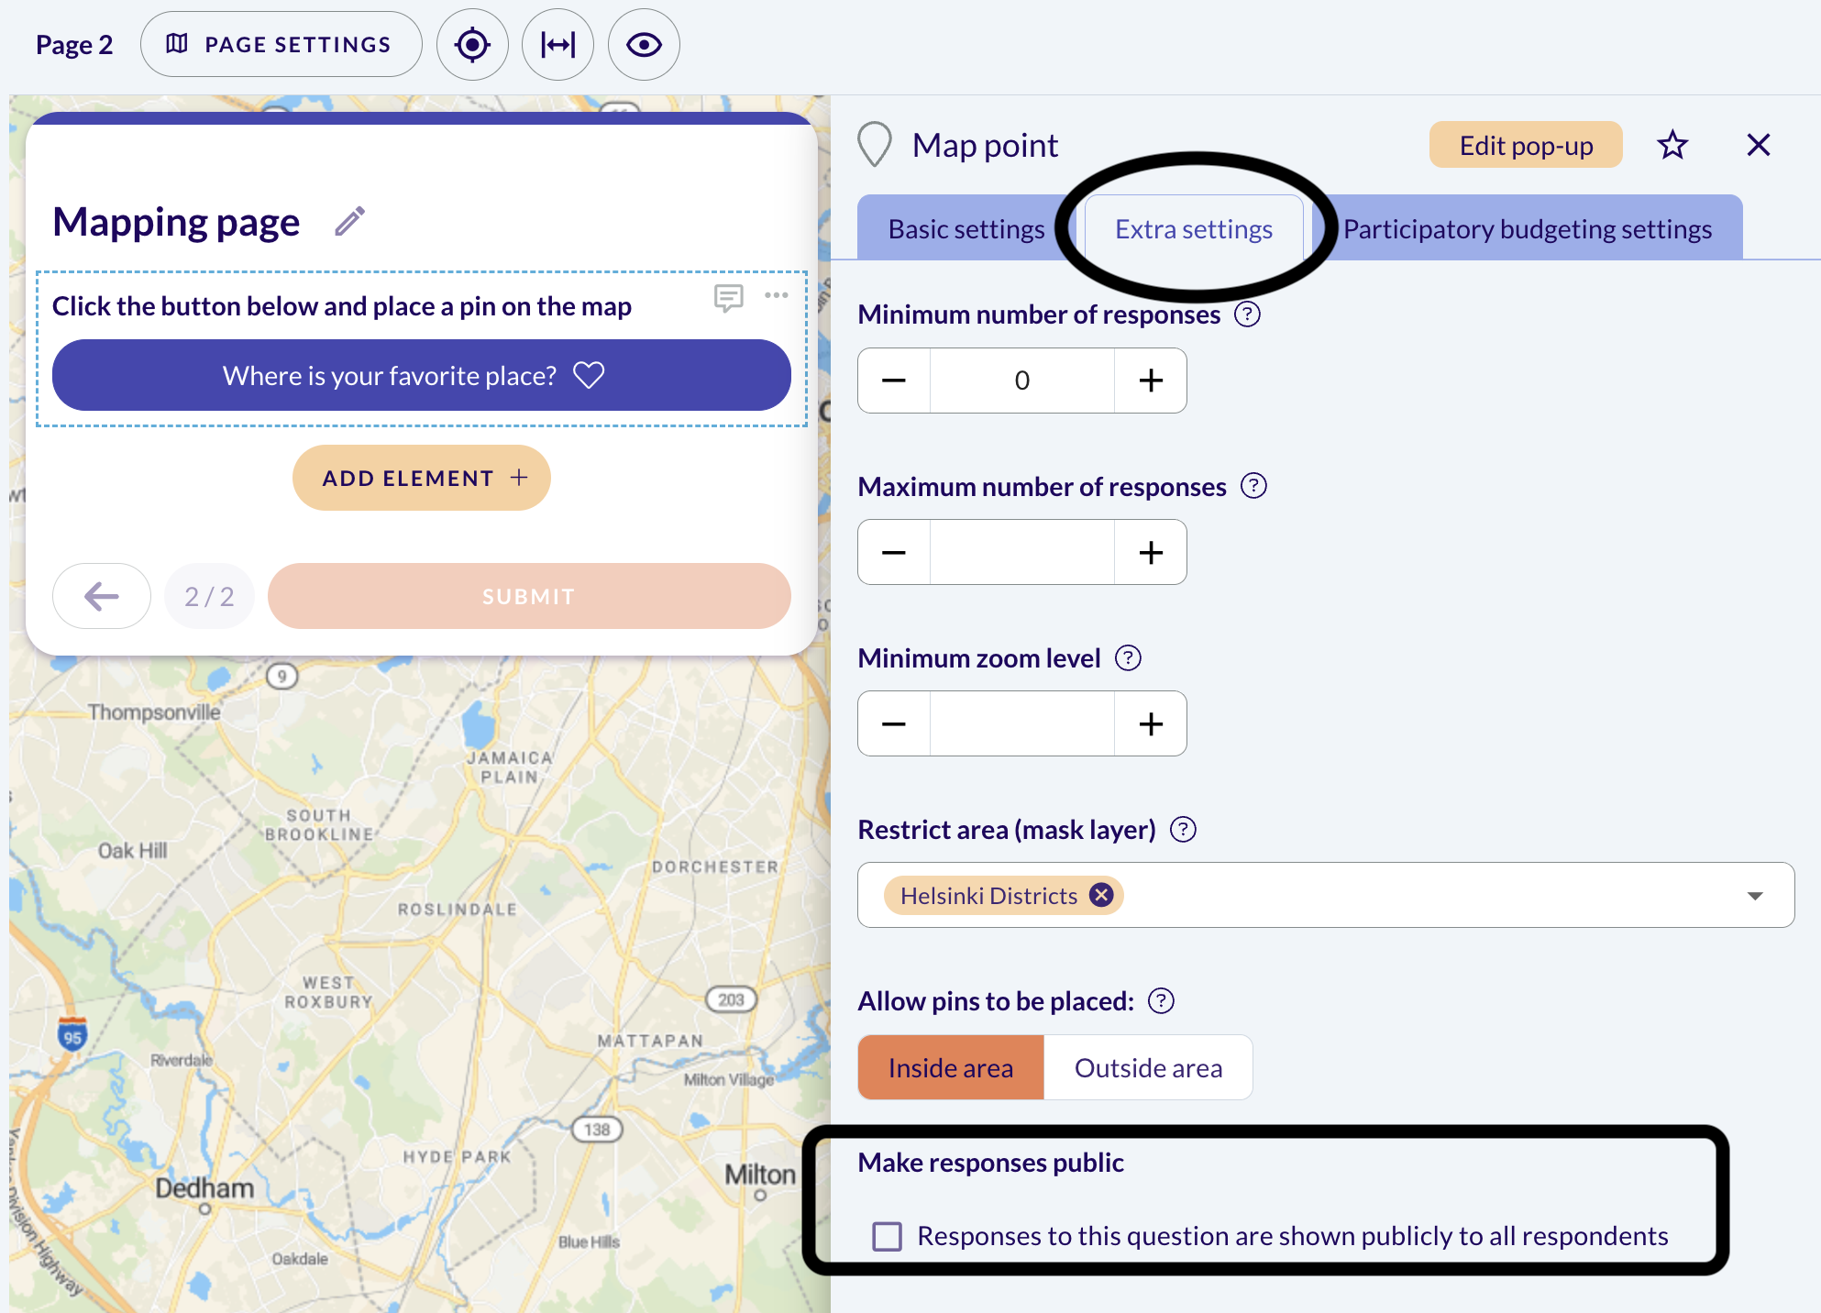The image size is (1821, 1313).
Task: Click the Submit button
Action: coord(529,596)
